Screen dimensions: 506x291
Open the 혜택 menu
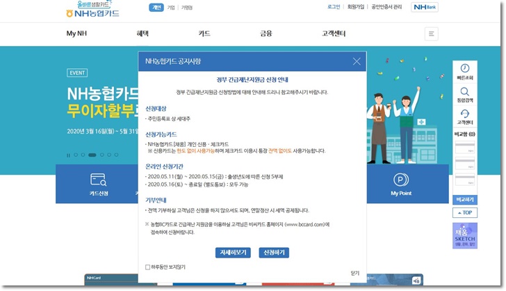(x=142, y=33)
